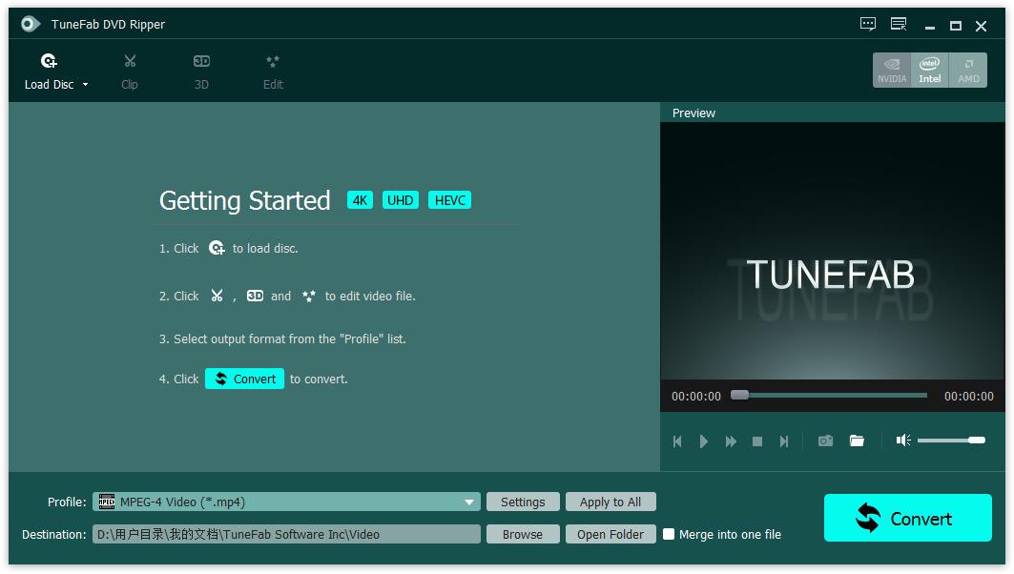Viewport: 1014px width, 574px height.
Task: Open the title bar menu list icon
Action: pyautogui.click(x=899, y=25)
